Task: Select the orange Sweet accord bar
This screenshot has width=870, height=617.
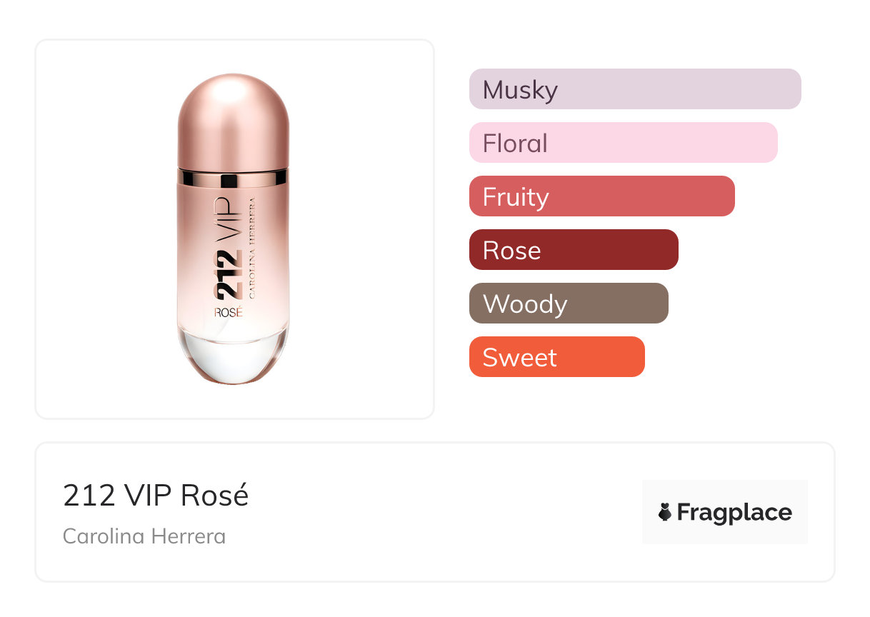Action: 556,357
